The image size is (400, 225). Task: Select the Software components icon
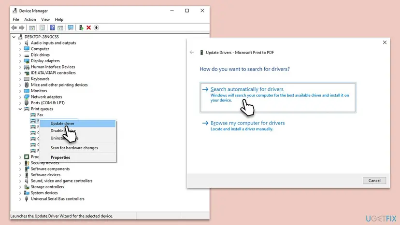[x=27, y=169]
